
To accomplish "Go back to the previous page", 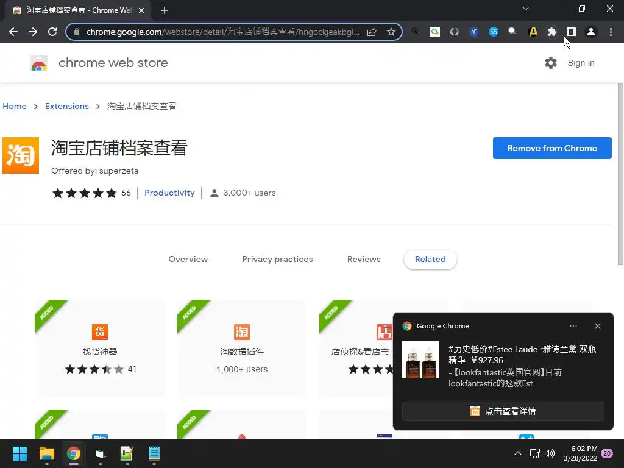I will pos(13,32).
